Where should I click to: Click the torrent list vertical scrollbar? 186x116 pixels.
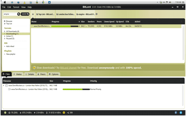[183, 43]
